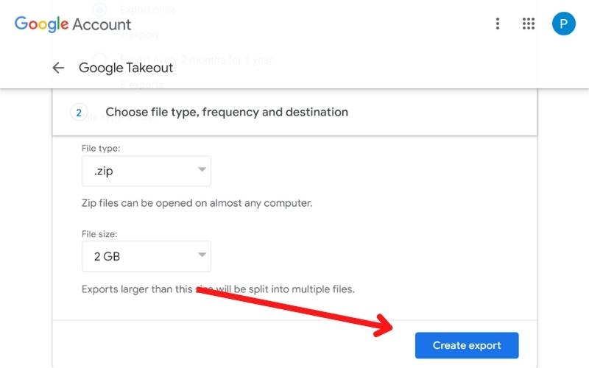
Task: Click the Google Account logo
Action: coord(73,24)
